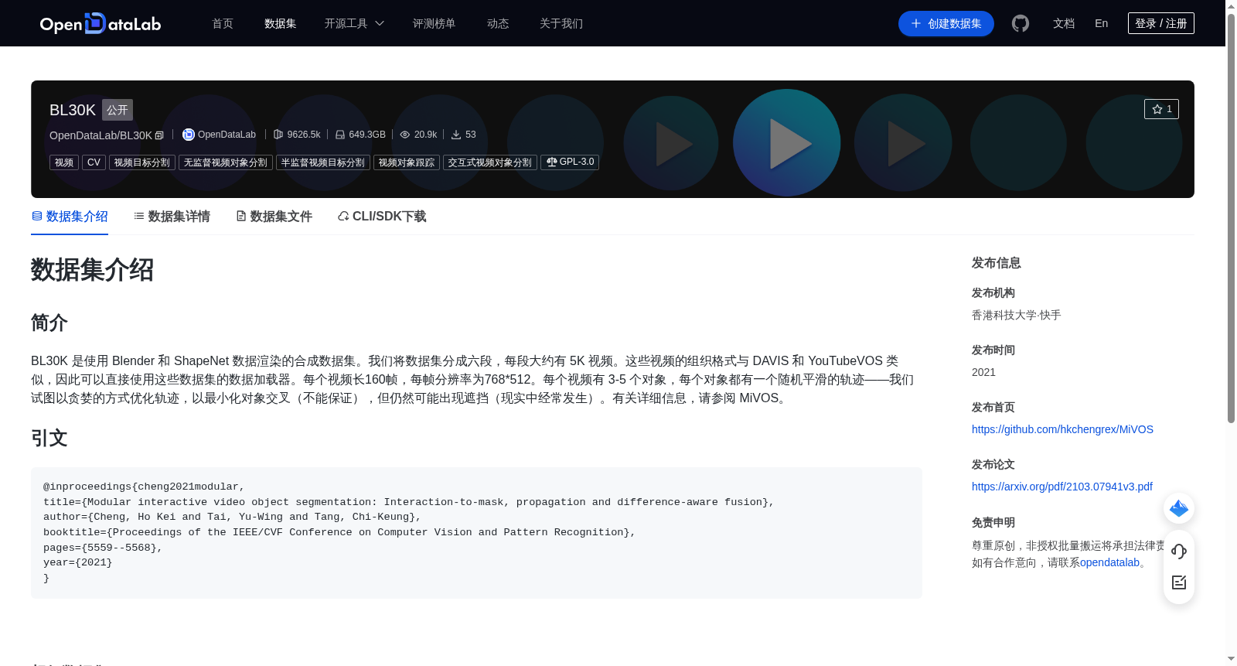1237x666 pixels.
Task: Click the eye views icon 20.9k
Action: pos(405,135)
